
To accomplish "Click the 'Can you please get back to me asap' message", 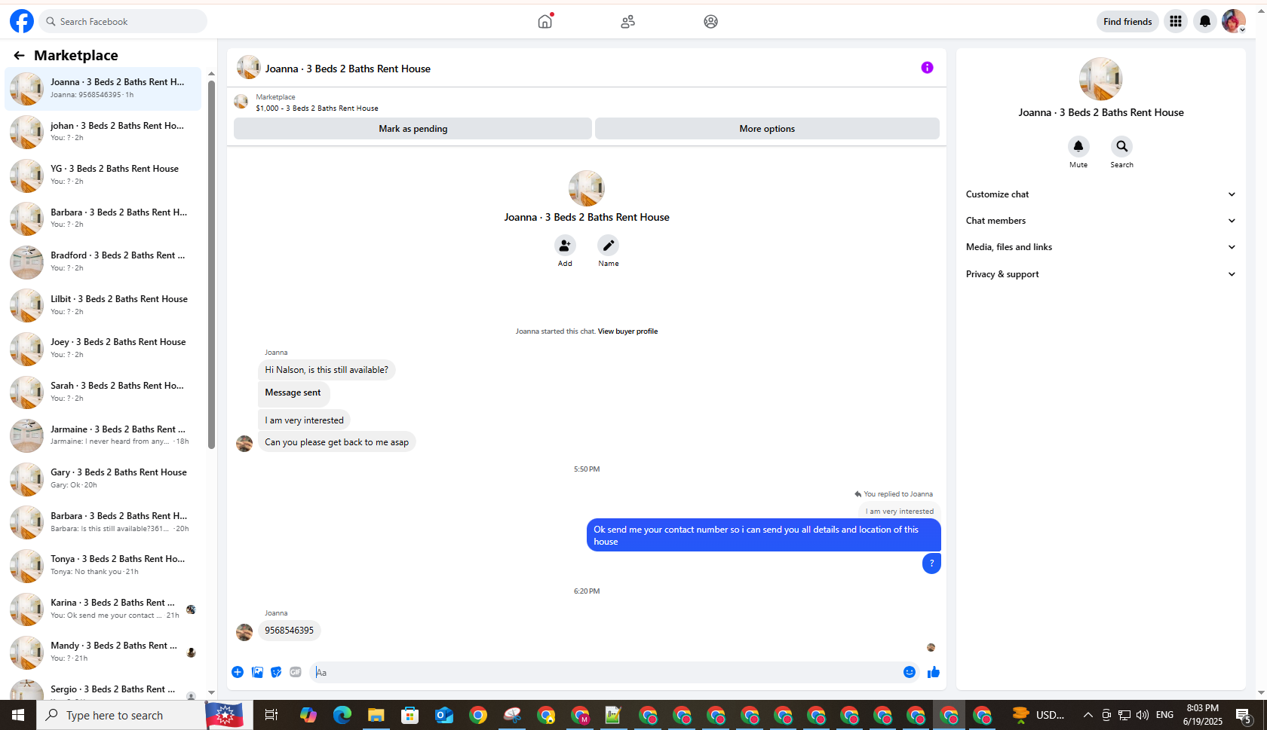I will [x=336, y=442].
